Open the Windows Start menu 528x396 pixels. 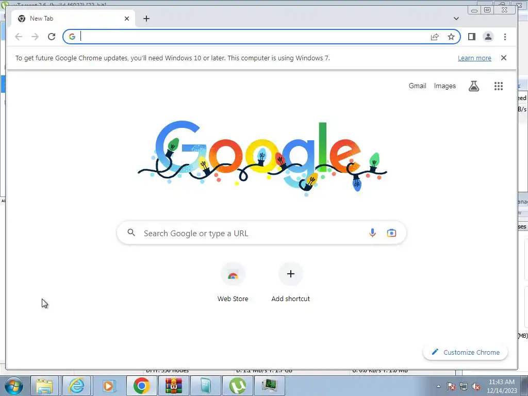tap(14, 386)
